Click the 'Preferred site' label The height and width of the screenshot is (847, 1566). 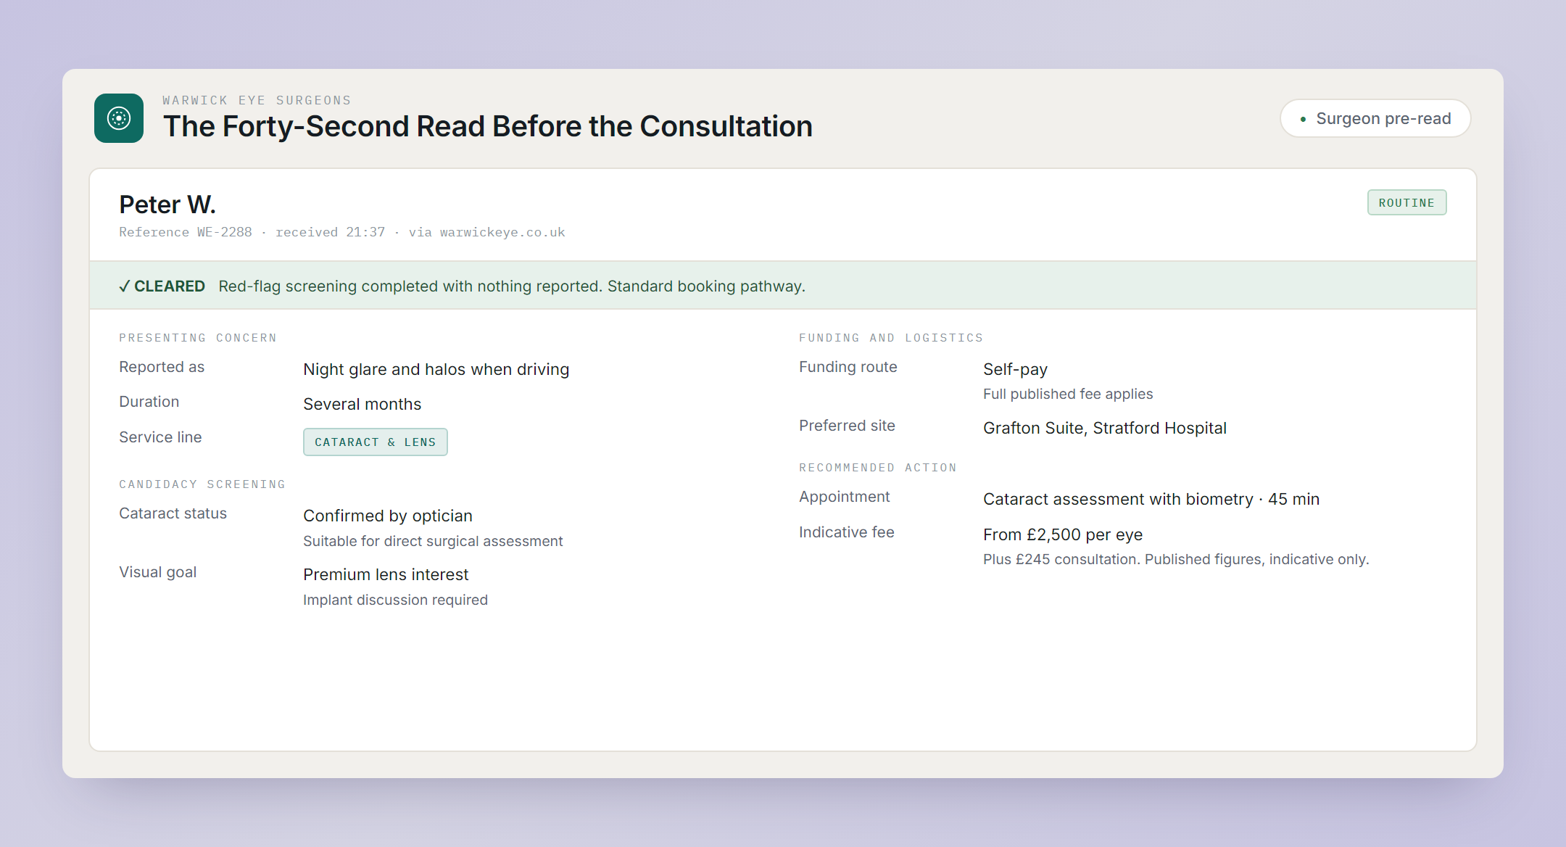coord(847,426)
